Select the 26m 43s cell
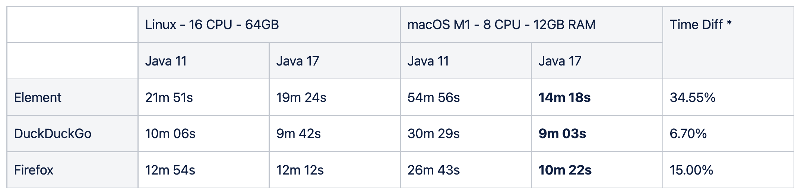 (466, 170)
